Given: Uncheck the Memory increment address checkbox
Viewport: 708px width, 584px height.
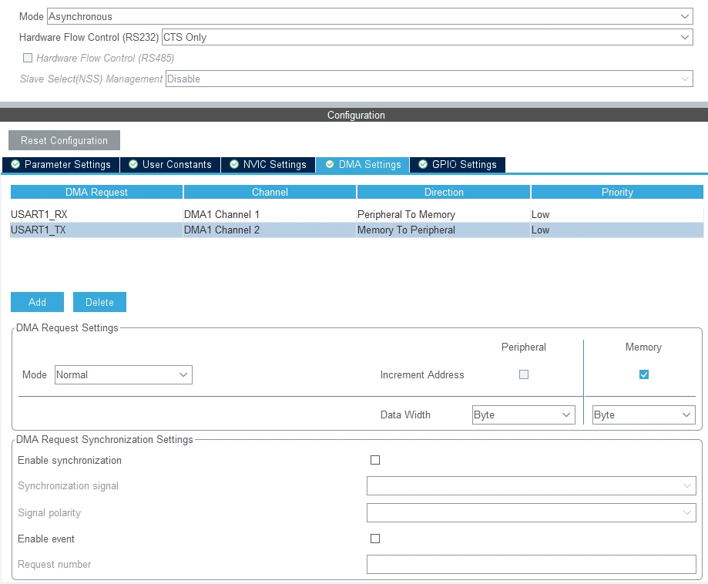Looking at the screenshot, I should click(x=644, y=374).
